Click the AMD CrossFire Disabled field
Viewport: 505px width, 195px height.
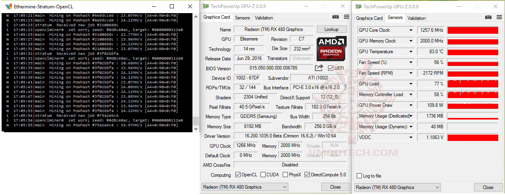click(x=290, y=165)
